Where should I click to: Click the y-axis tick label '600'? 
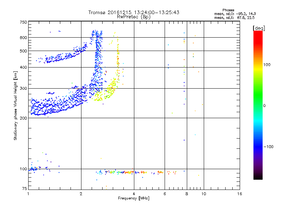coord(23,38)
